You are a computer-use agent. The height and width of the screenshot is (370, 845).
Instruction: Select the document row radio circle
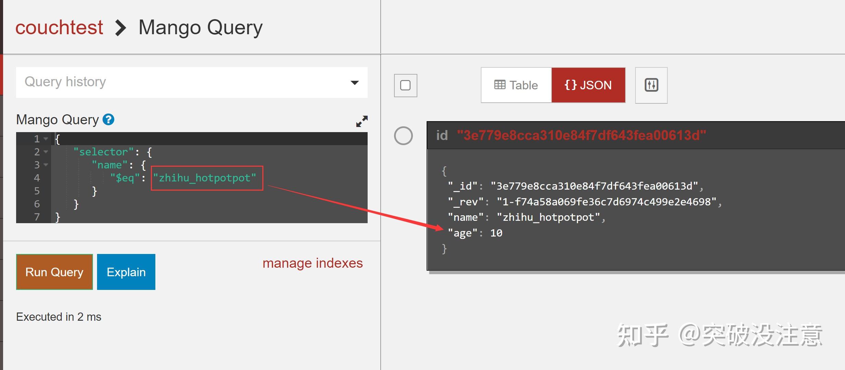pos(403,136)
